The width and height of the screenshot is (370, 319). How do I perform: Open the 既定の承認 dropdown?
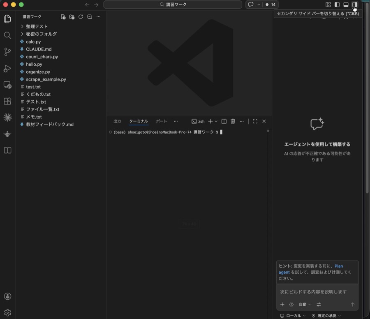(326, 316)
